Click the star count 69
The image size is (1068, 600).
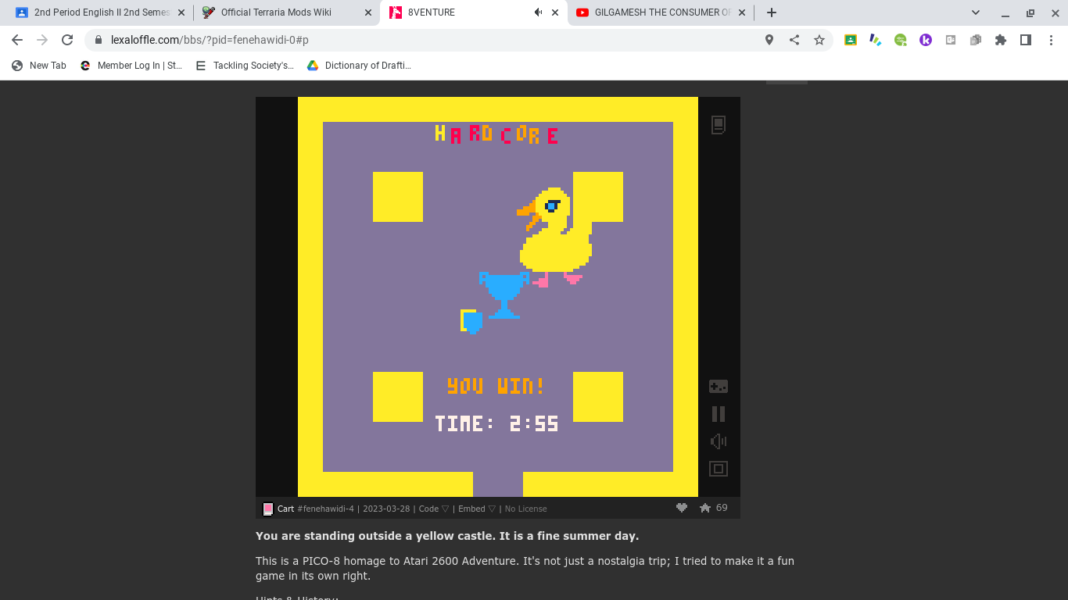722,508
